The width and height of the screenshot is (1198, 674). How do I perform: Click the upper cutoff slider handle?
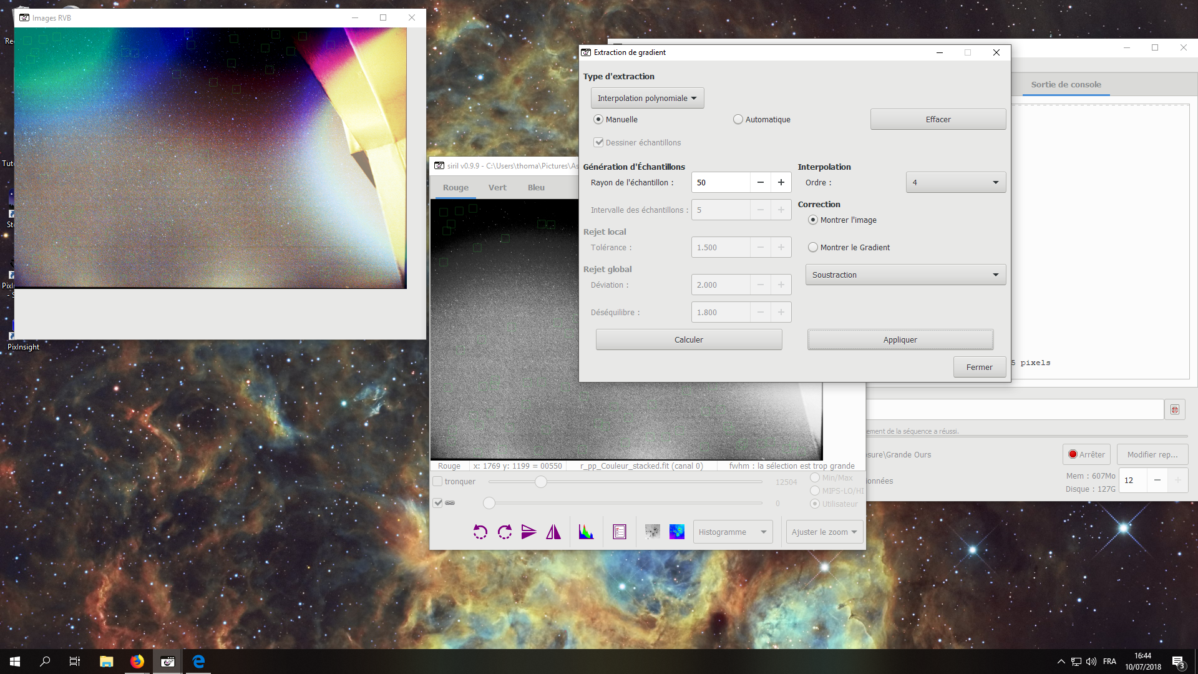pyautogui.click(x=541, y=482)
